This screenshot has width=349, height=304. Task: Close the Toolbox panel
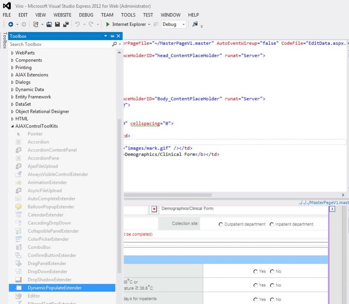tap(118, 36)
